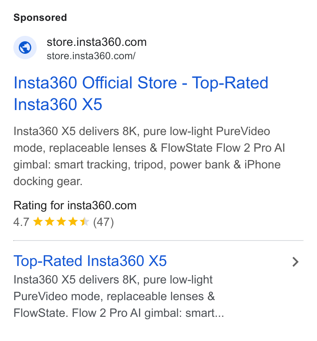Click the description line about docking gear
317x341 pixels.
48,181
